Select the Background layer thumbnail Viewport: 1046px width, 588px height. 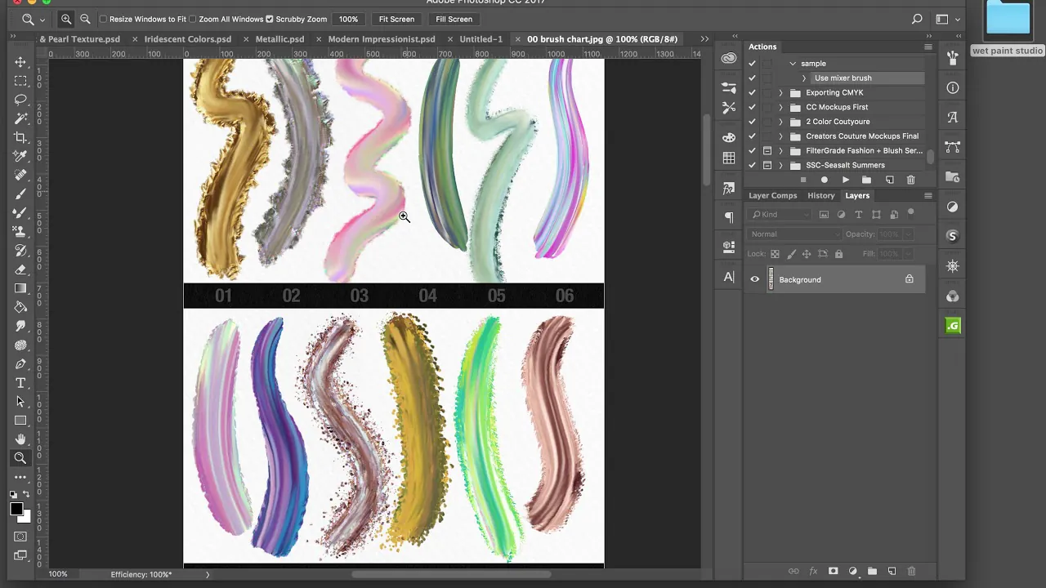pos(771,279)
